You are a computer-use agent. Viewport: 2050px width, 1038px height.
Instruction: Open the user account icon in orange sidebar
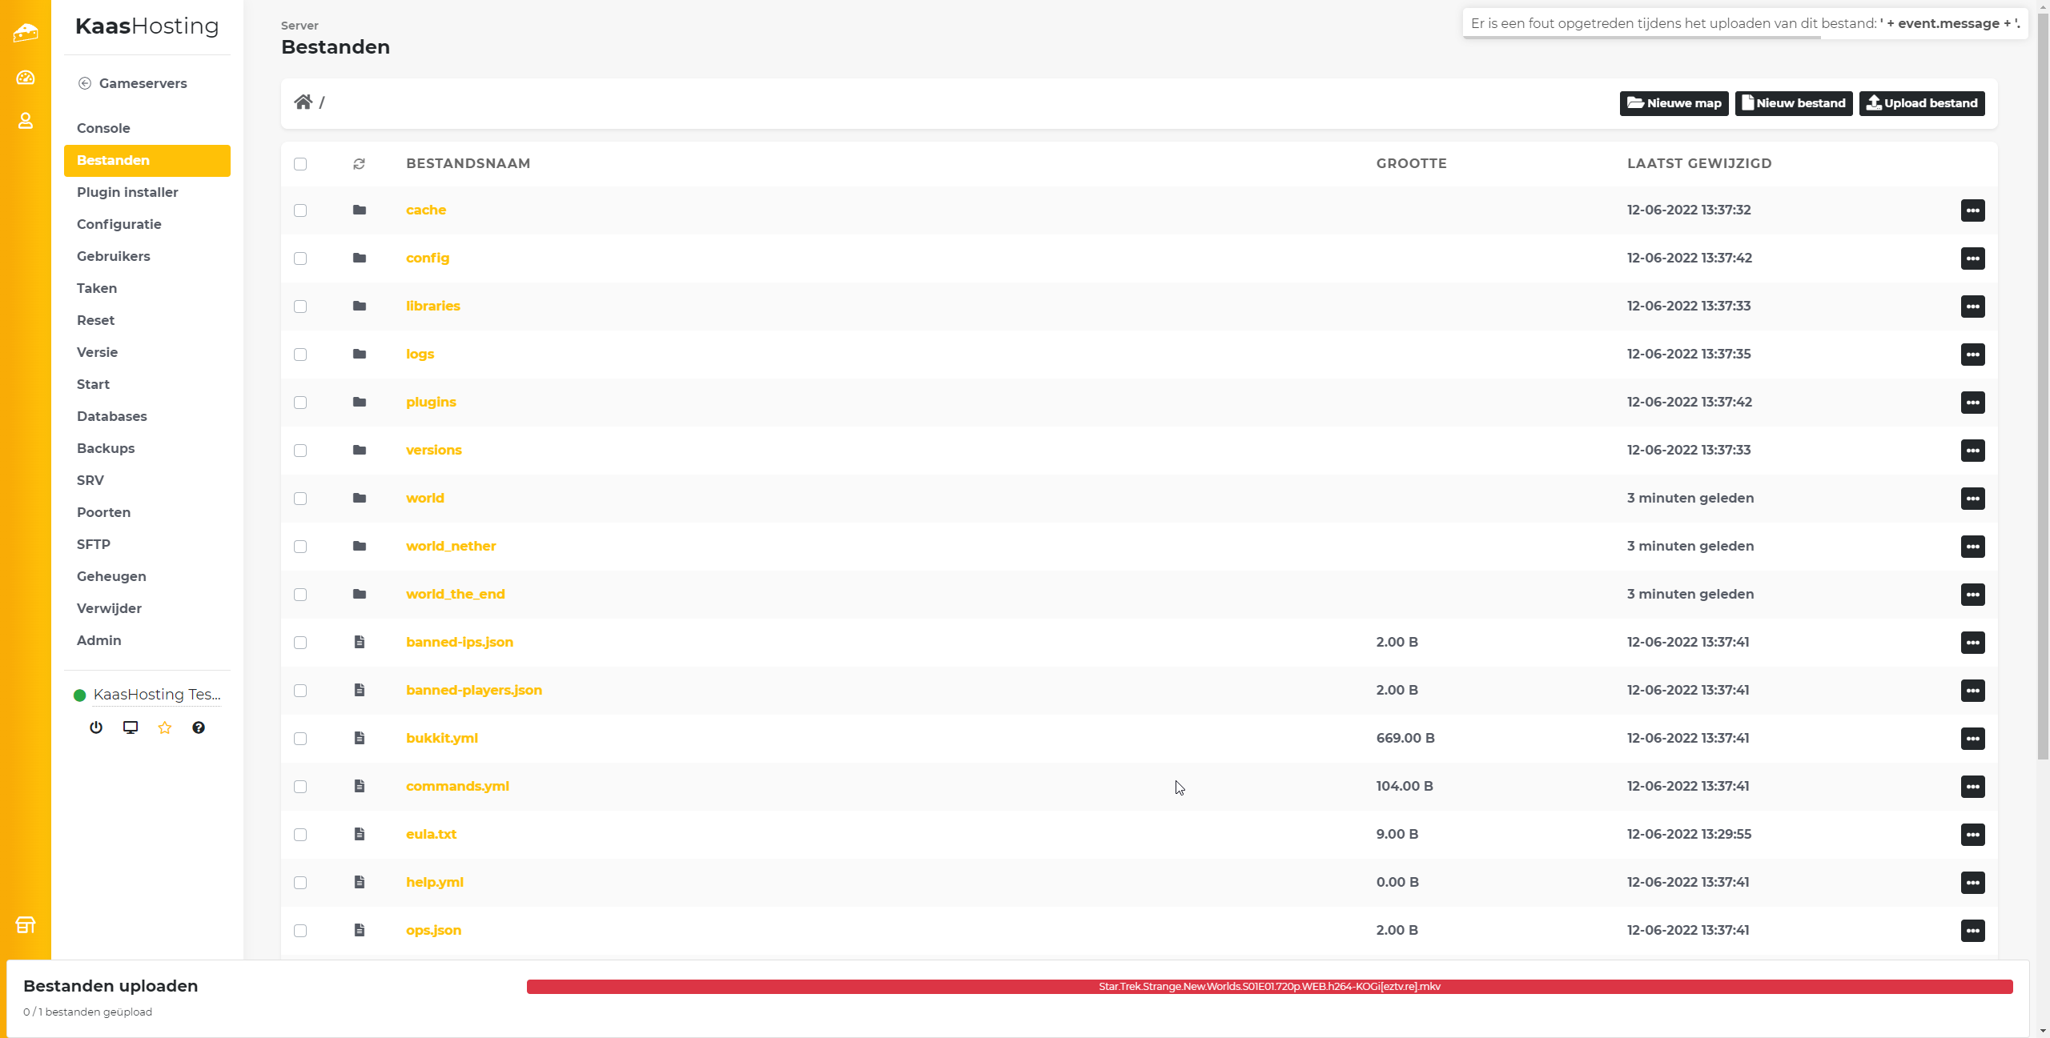click(x=26, y=121)
